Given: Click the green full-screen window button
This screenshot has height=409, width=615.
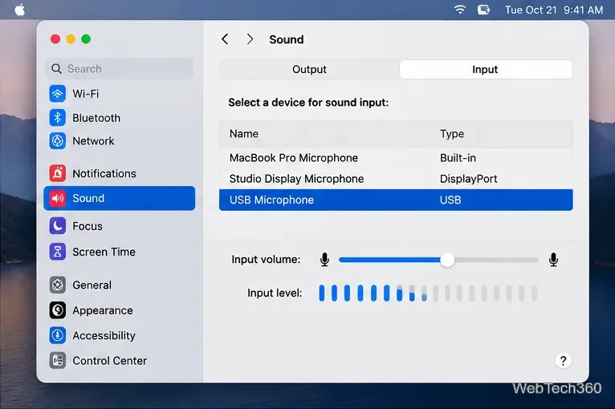Looking at the screenshot, I should pyautogui.click(x=86, y=39).
